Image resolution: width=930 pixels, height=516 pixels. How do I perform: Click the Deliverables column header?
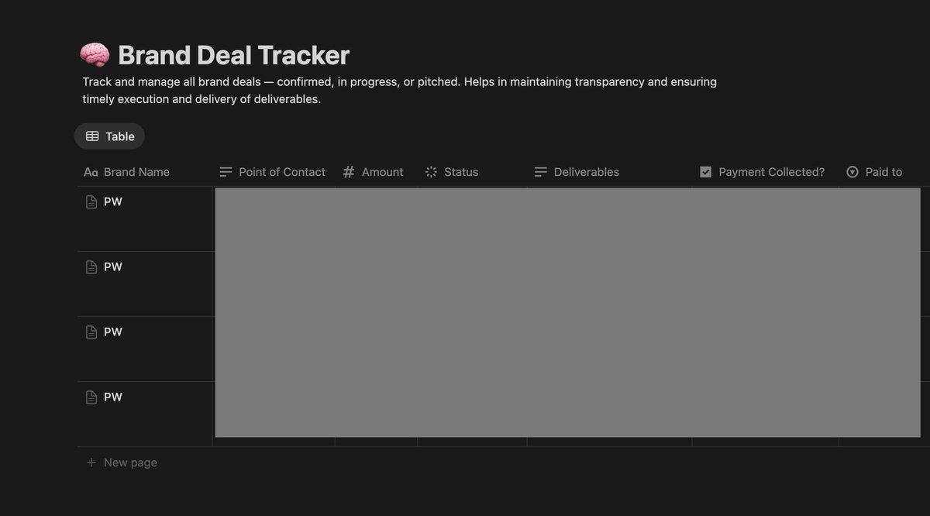pyautogui.click(x=577, y=172)
